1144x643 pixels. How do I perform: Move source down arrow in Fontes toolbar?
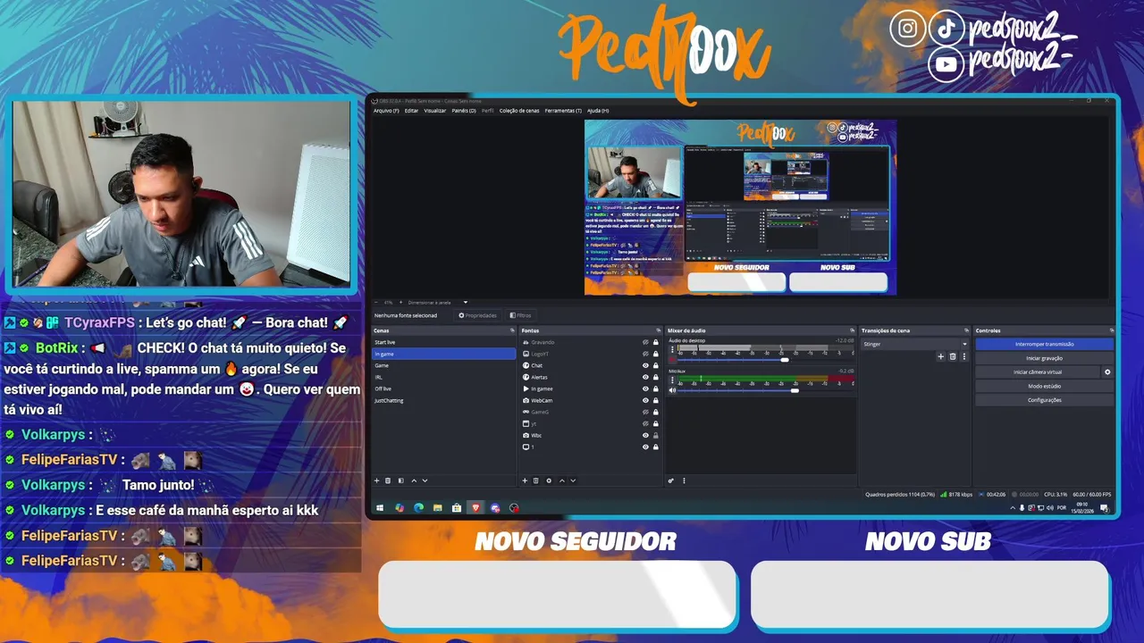(x=573, y=480)
